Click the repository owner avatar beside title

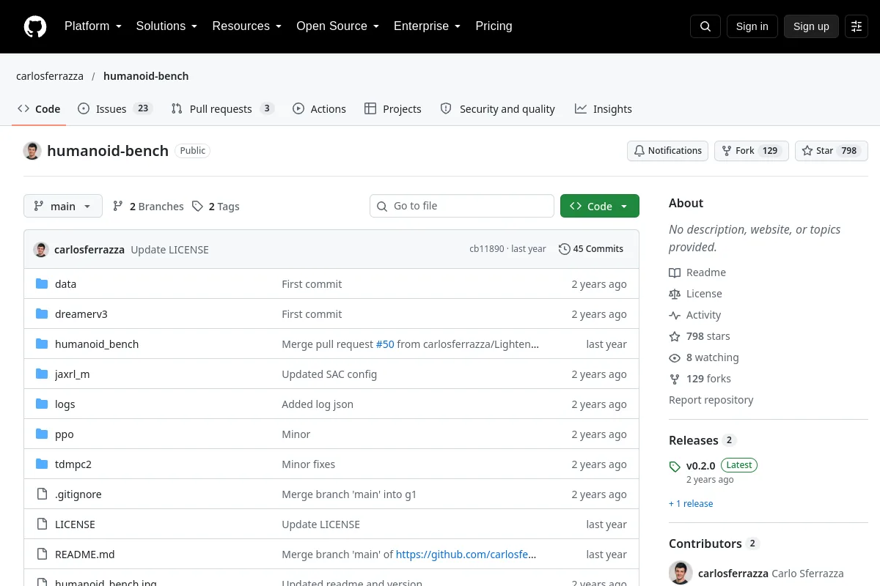tap(32, 151)
